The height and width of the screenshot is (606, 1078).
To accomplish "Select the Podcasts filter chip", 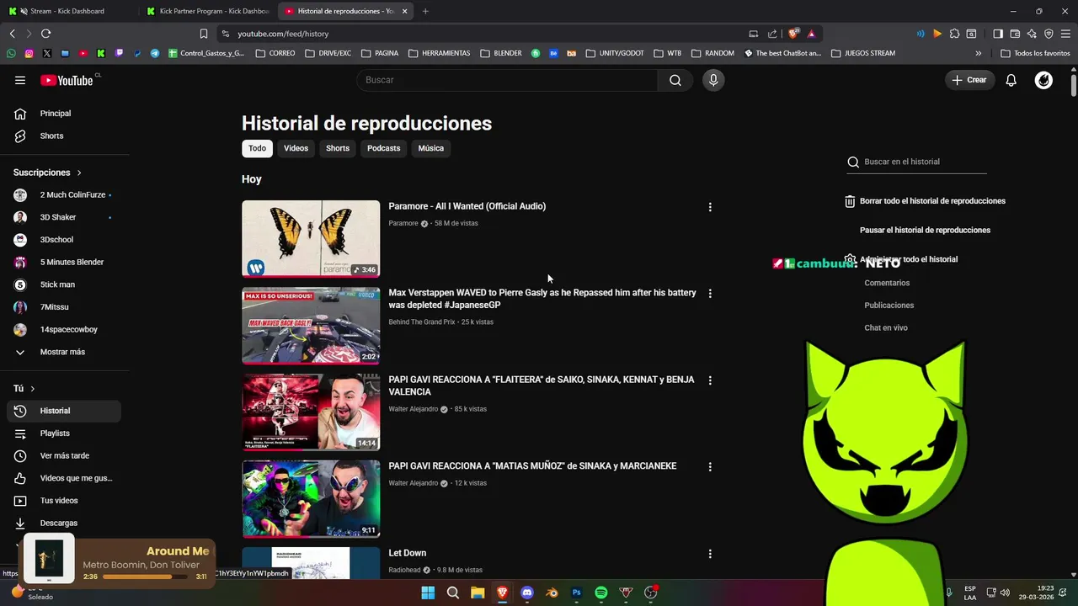I will (x=383, y=148).
